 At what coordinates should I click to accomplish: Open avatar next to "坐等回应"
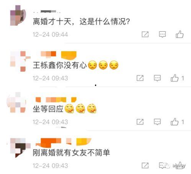tap(16, 103)
